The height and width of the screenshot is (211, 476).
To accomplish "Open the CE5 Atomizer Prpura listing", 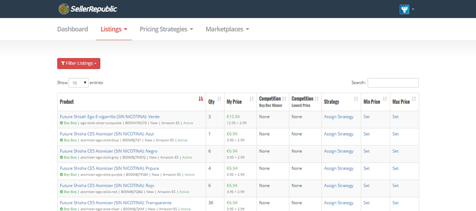I will (x=109, y=169).
